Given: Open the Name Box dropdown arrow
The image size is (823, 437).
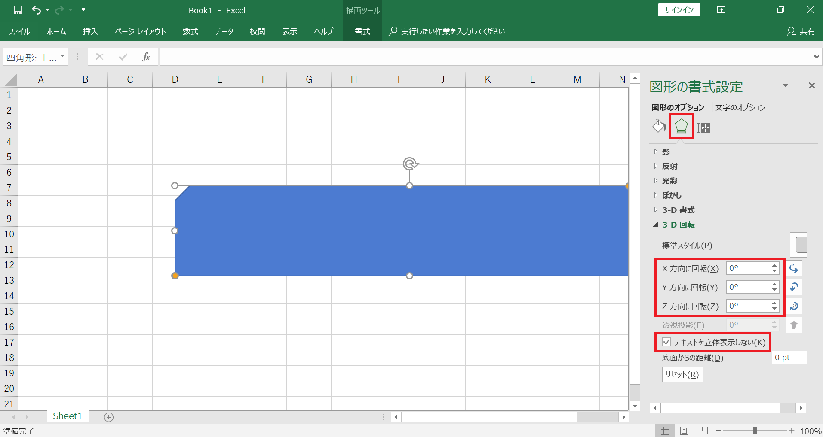Looking at the screenshot, I should (63, 57).
